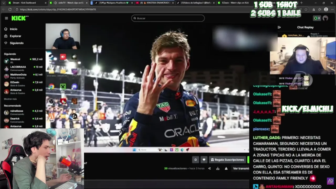Open Discord icon on embedded desktop

pyautogui.click(x=74, y=87)
